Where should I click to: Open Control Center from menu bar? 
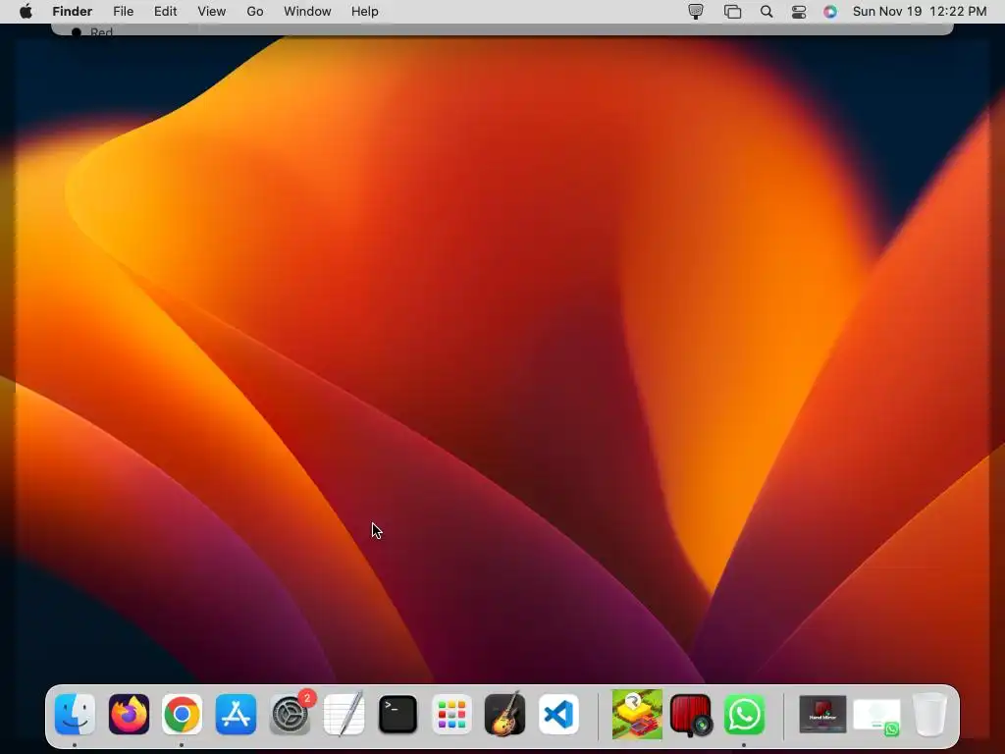coord(799,12)
